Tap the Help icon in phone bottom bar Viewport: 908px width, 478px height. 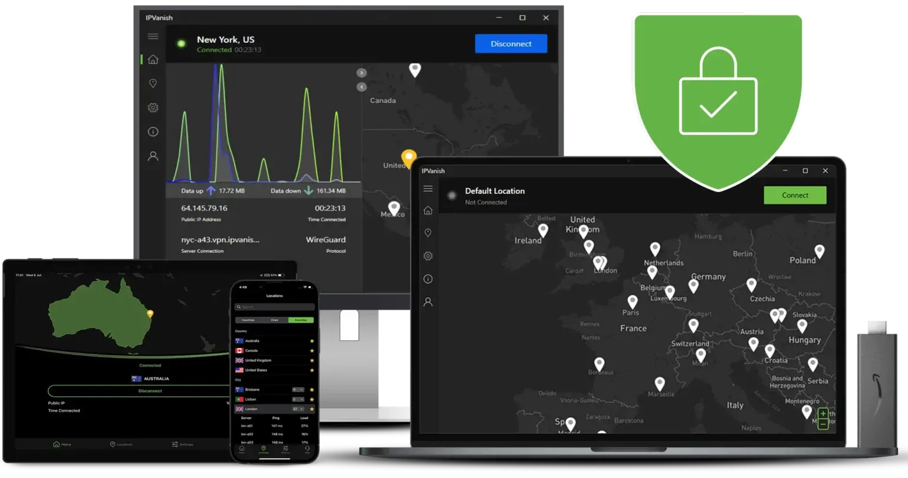tap(307, 450)
